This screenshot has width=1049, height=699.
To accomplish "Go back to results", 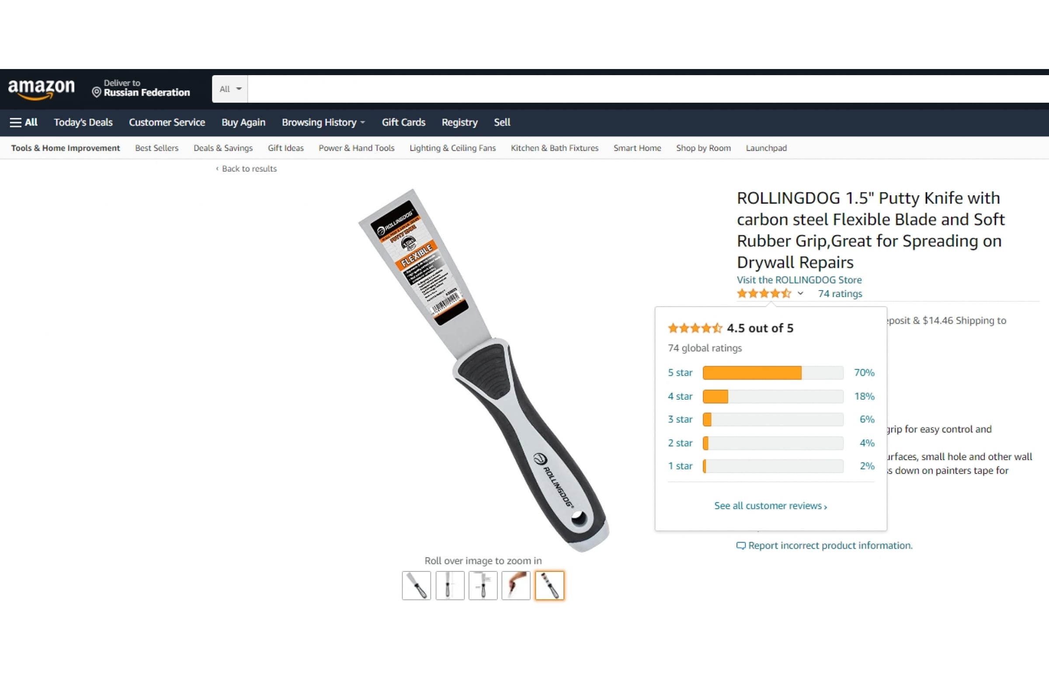I will click(x=246, y=169).
